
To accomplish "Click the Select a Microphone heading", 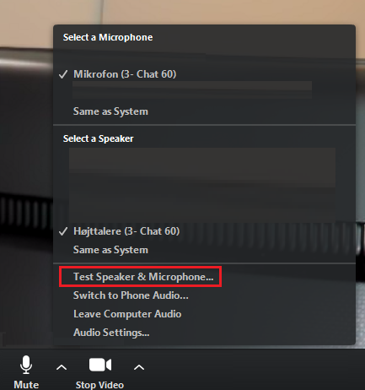I will tap(108, 37).
